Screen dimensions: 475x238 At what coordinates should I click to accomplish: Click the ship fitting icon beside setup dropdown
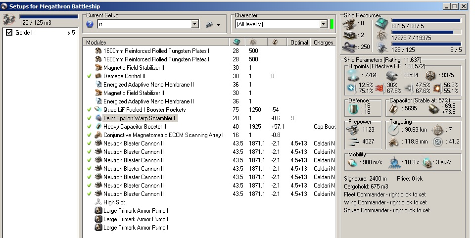pos(209,25)
